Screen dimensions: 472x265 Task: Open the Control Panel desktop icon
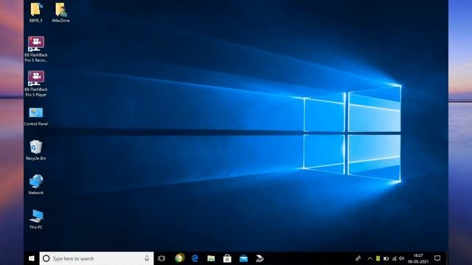36,116
